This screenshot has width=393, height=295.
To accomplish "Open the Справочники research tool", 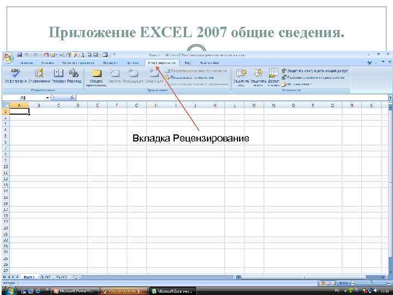I will [39, 76].
